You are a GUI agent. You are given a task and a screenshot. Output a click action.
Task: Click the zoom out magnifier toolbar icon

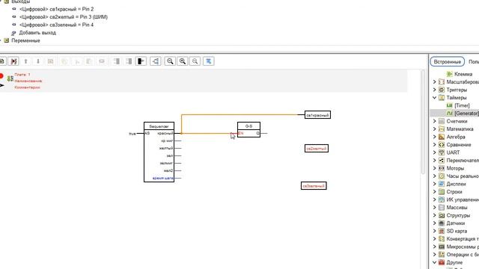click(170, 61)
